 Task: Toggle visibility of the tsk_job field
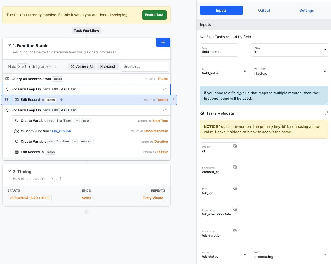[235, 188]
